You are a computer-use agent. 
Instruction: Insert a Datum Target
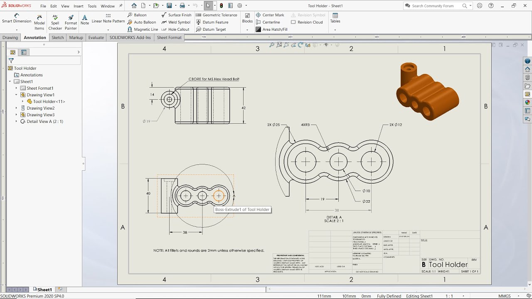pos(211,29)
